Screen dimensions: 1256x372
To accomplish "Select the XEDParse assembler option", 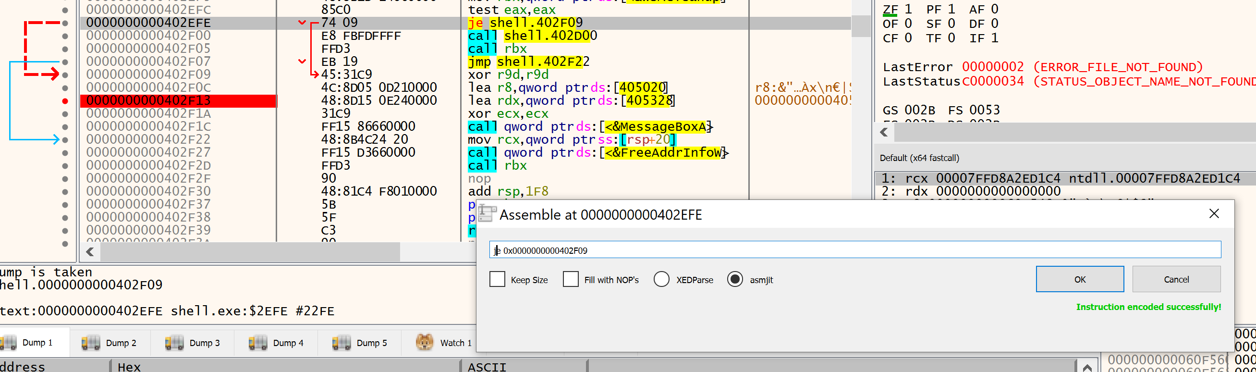I will click(662, 279).
